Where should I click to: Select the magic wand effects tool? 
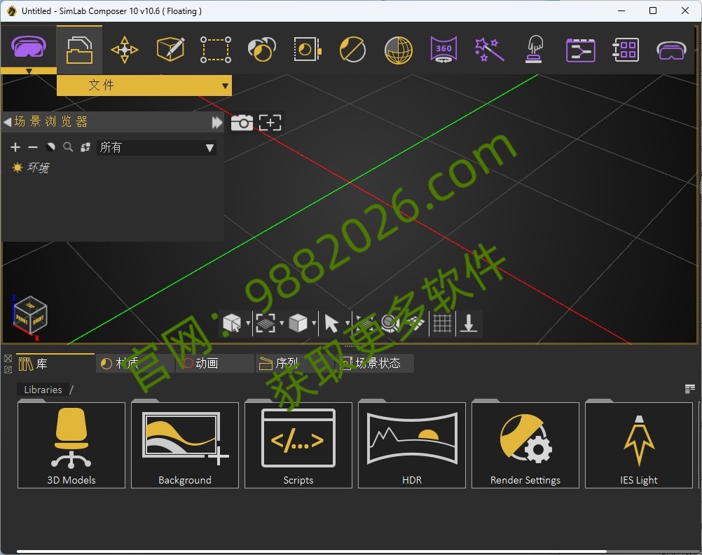point(489,49)
